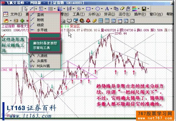Expand the dropdown beside the rectangle tool
The image size is (176, 121).
(x=92, y=9)
